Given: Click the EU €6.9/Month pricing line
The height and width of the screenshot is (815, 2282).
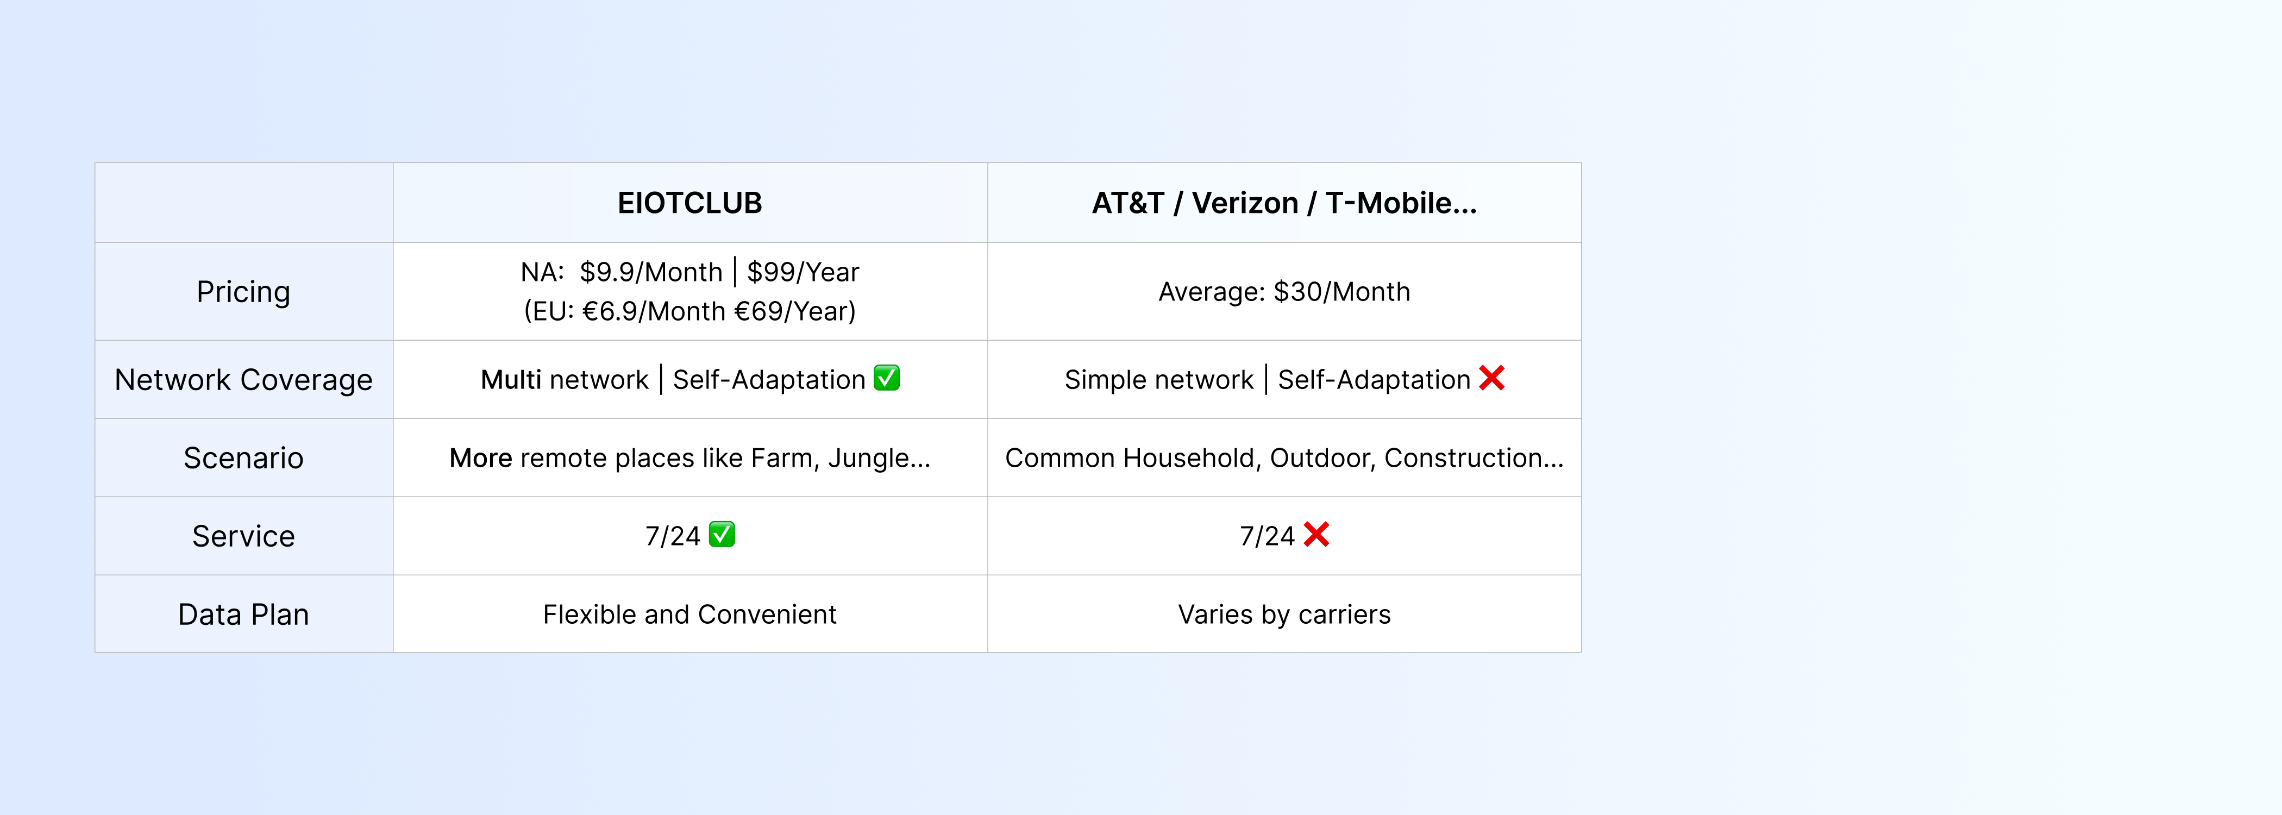Looking at the screenshot, I should coord(689,311).
